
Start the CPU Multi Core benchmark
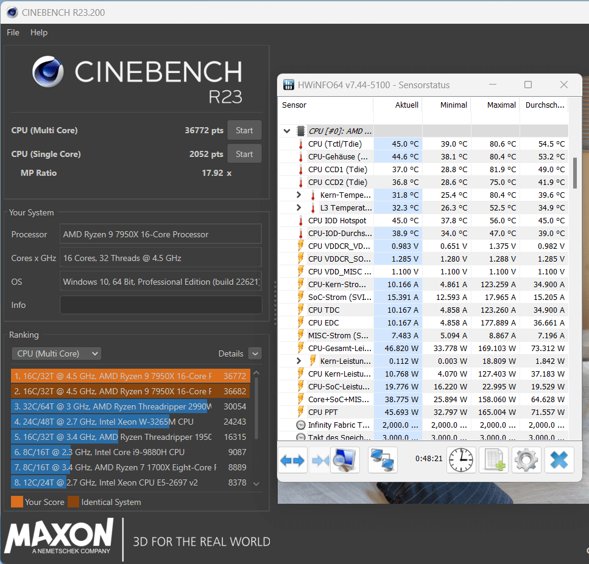tap(244, 130)
